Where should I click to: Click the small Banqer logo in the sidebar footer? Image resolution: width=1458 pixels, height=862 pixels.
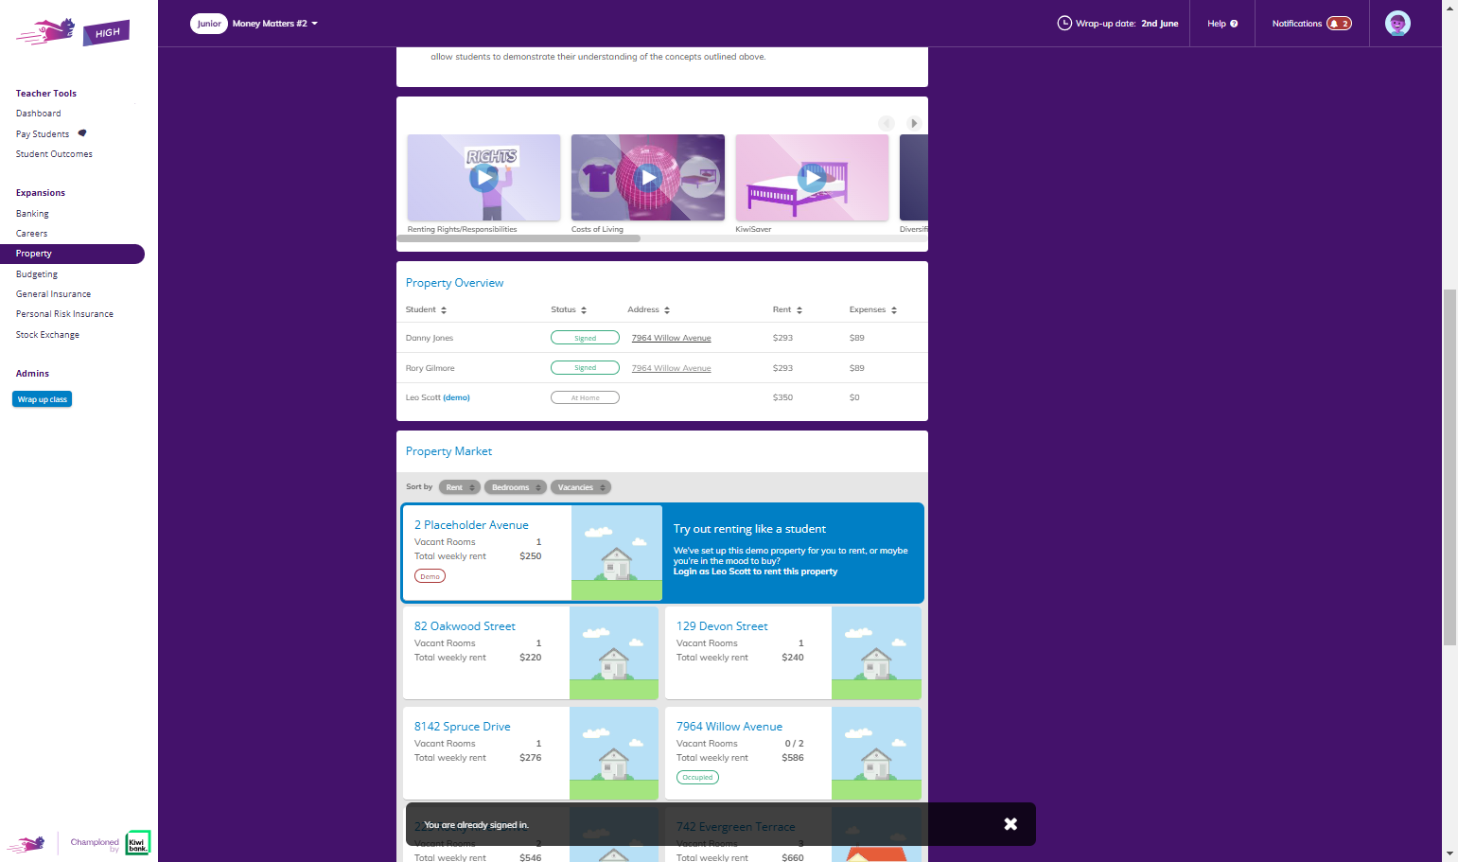pos(26,844)
